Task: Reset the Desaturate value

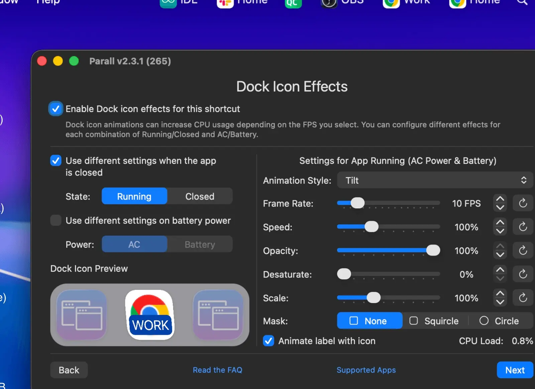Action: click(x=523, y=274)
